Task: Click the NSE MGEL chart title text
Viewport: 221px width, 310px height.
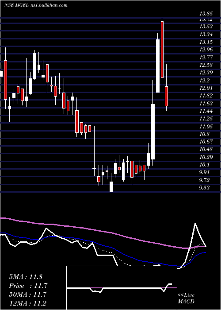Action: point(36,5)
